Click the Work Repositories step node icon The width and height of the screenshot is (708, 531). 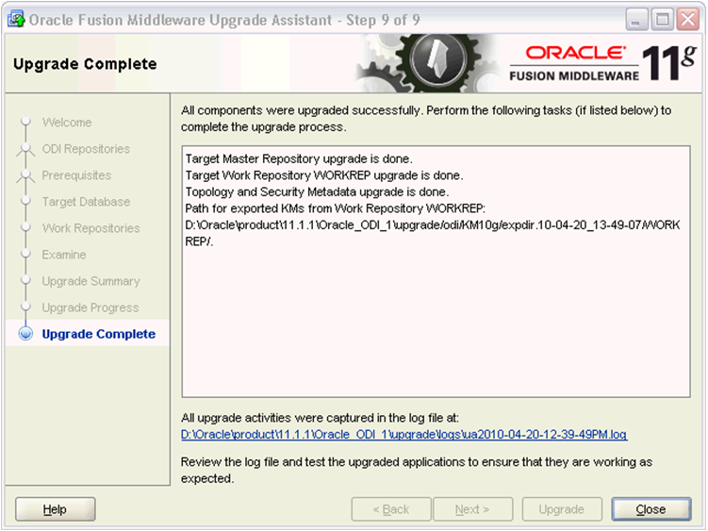coord(25,227)
